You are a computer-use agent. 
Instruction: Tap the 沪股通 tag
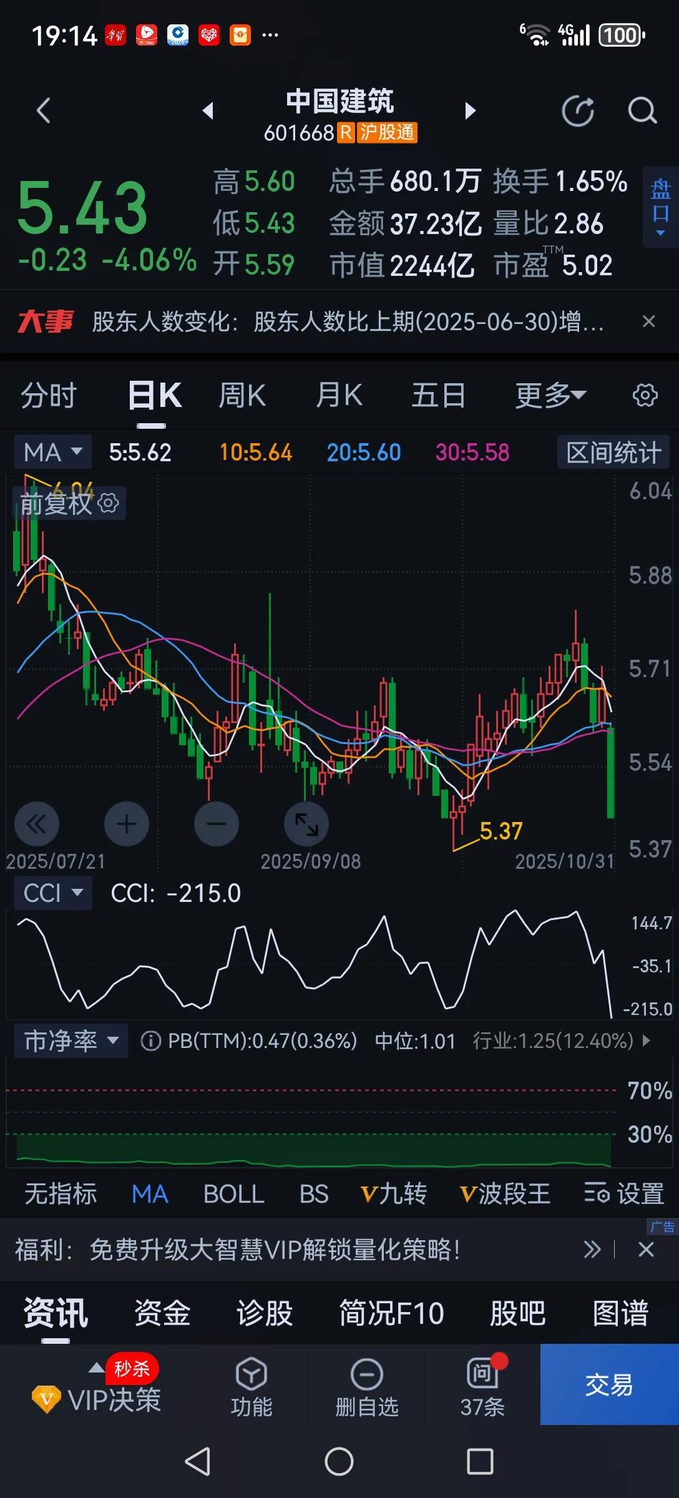pos(387,132)
